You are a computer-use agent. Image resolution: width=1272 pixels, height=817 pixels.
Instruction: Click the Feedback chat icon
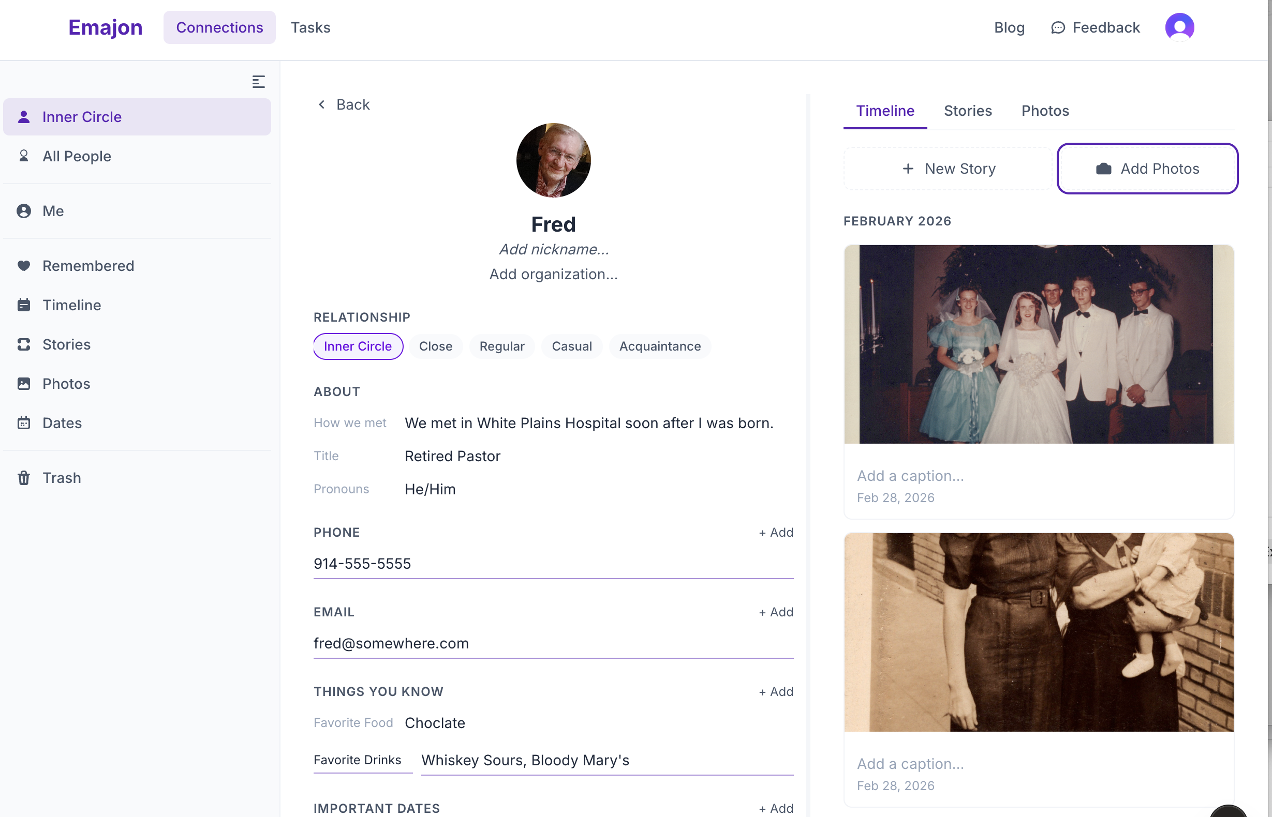(x=1058, y=27)
